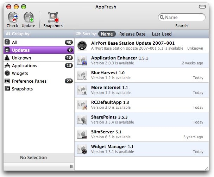Click the sidebar splitter handle

coord(72,166)
